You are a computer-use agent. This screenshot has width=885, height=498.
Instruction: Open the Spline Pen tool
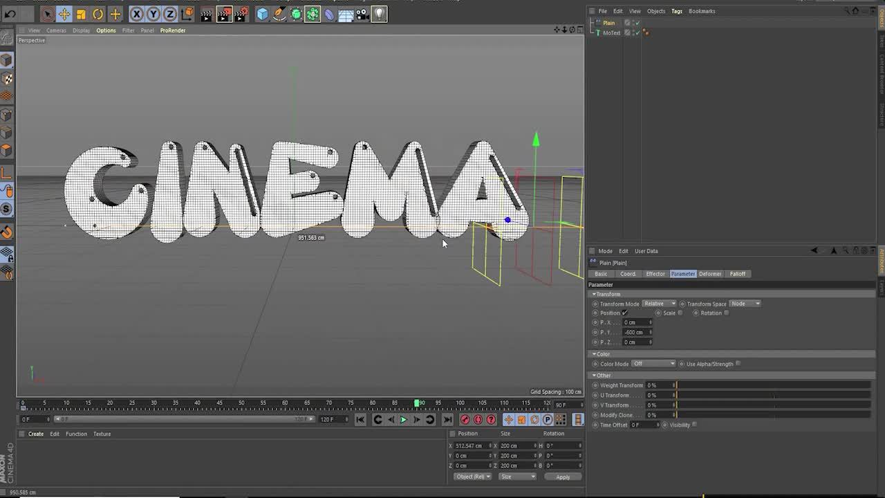pyautogui.click(x=279, y=14)
